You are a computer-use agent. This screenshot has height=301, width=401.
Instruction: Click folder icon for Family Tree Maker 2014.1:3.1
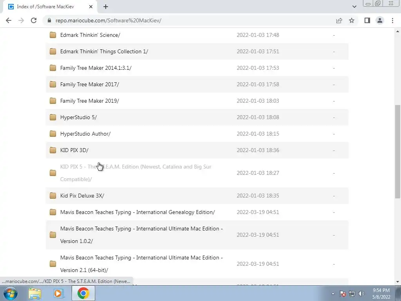coord(53,68)
